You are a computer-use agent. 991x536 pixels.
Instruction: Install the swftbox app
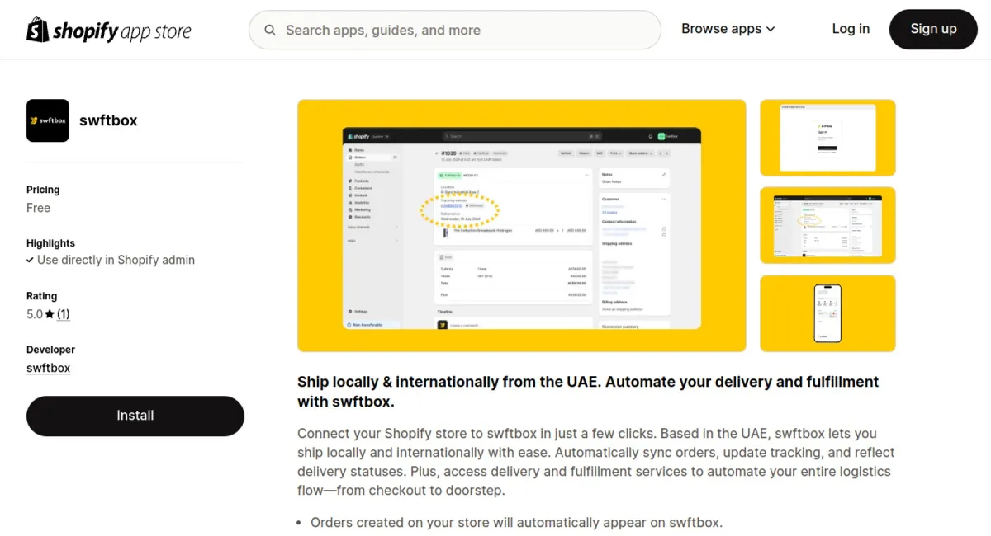135,416
